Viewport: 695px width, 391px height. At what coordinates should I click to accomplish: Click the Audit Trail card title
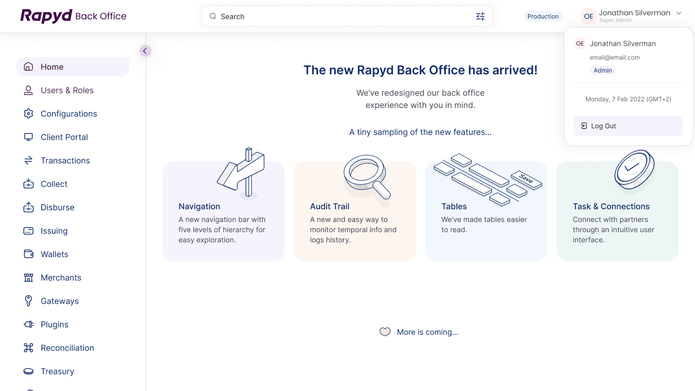[330, 206]
